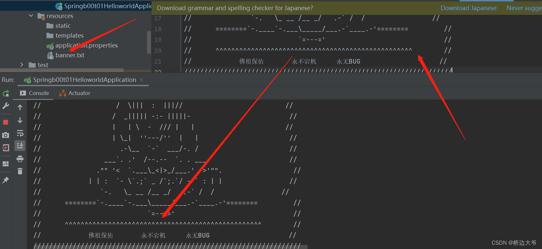Viewport: 542px width, 249px height.
Task: Toggle soft-wrap in console
Action: click(20, 133)
